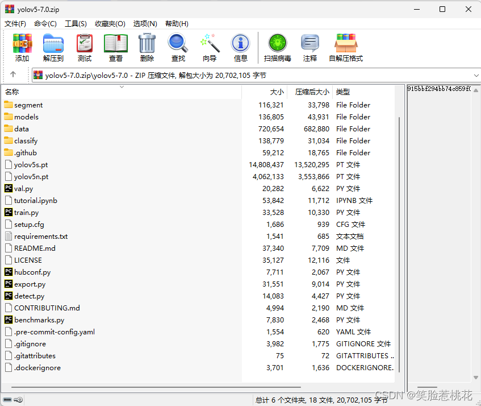This screenshot has width=481, height=406.
Task: Select the README.md file name
Action: 35,248
